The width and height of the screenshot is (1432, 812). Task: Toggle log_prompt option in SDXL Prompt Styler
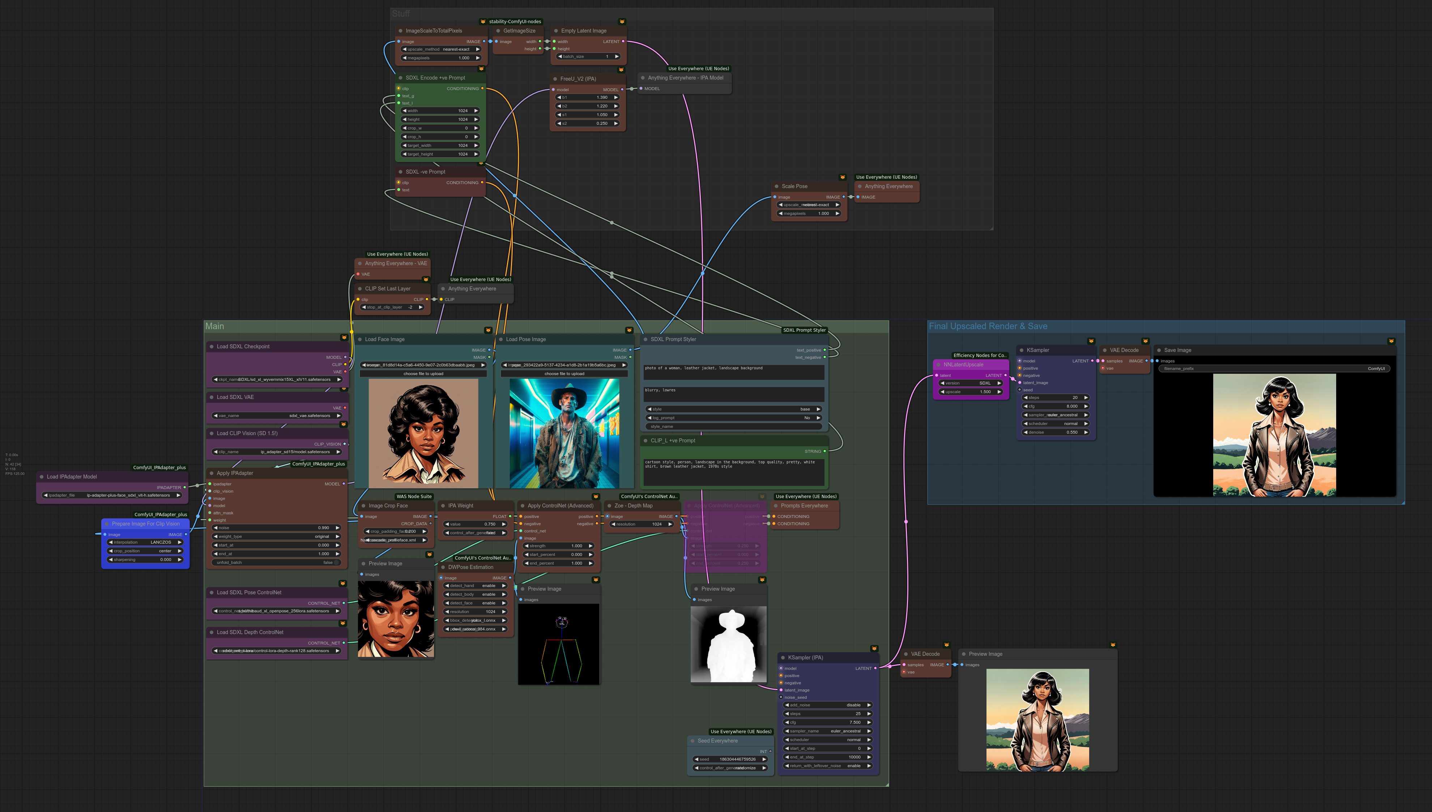[x=734, y=418]
